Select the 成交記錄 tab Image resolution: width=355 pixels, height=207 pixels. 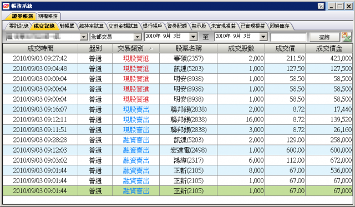(x=44, y=26)
